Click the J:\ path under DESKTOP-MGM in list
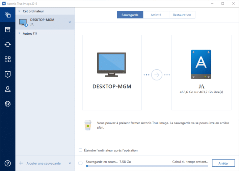This screenshot has width=239, height=171. point(32,24)
